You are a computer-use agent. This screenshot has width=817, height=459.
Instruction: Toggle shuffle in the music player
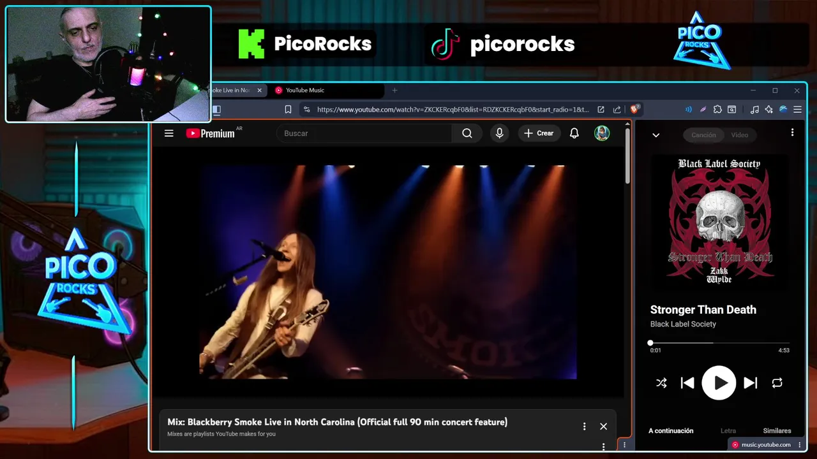coord(661,383)
